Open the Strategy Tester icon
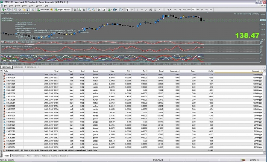The height and width of the screenshot is (162, 267). point(33,10)
